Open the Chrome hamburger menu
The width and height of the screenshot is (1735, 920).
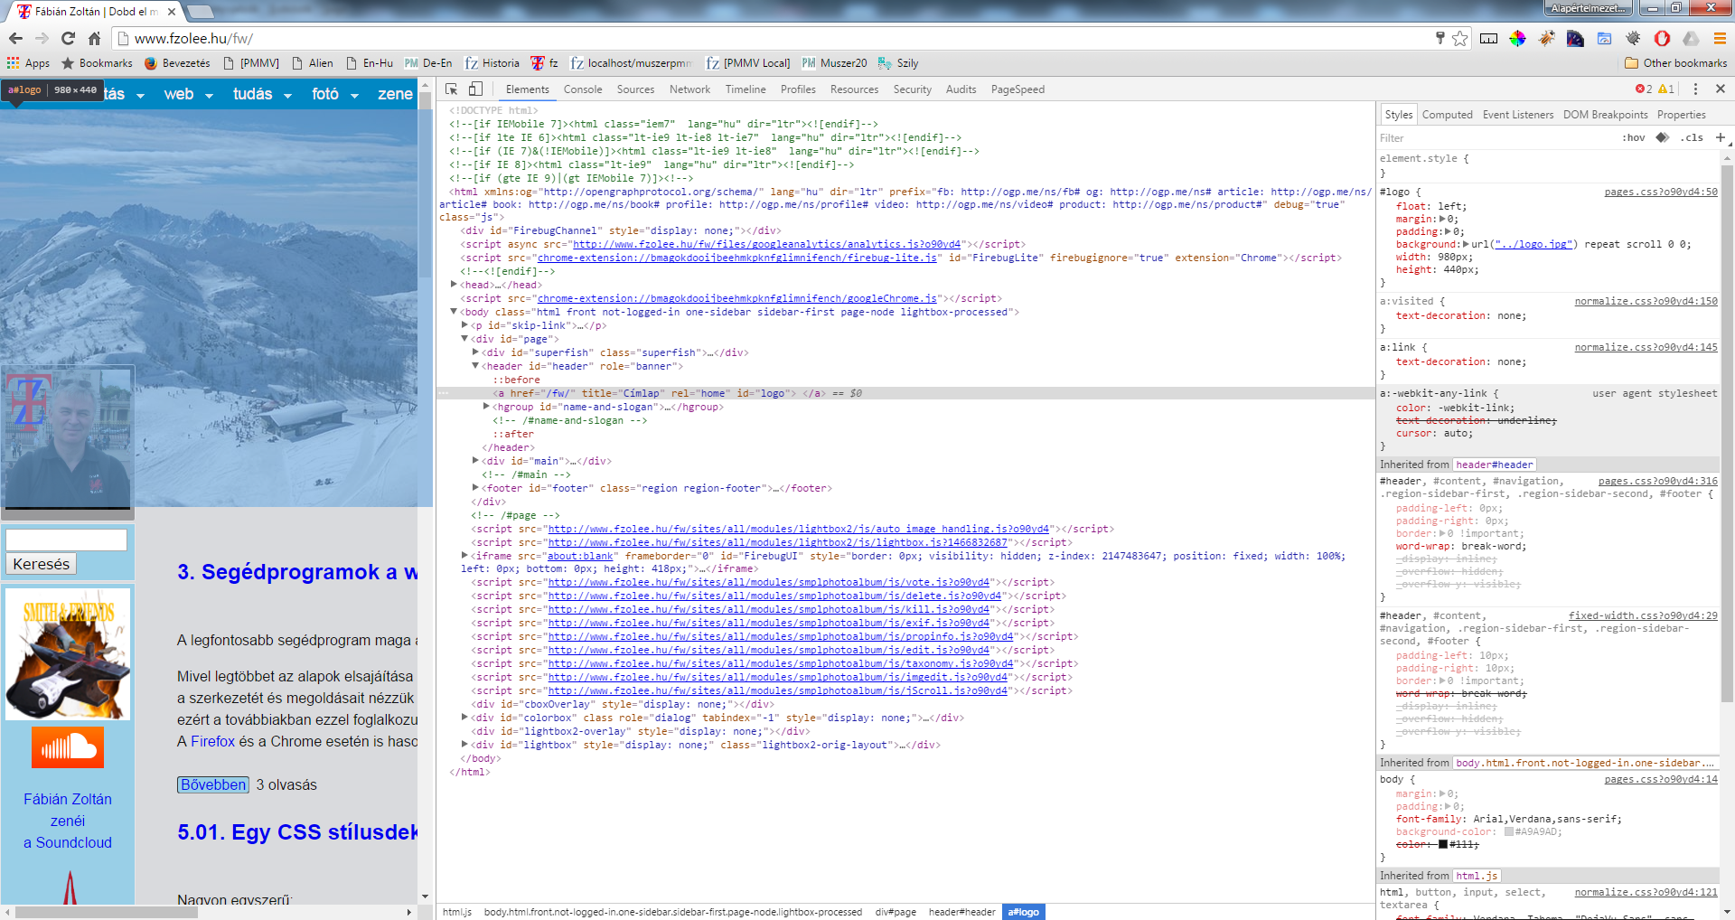[x=1720, y=38]
